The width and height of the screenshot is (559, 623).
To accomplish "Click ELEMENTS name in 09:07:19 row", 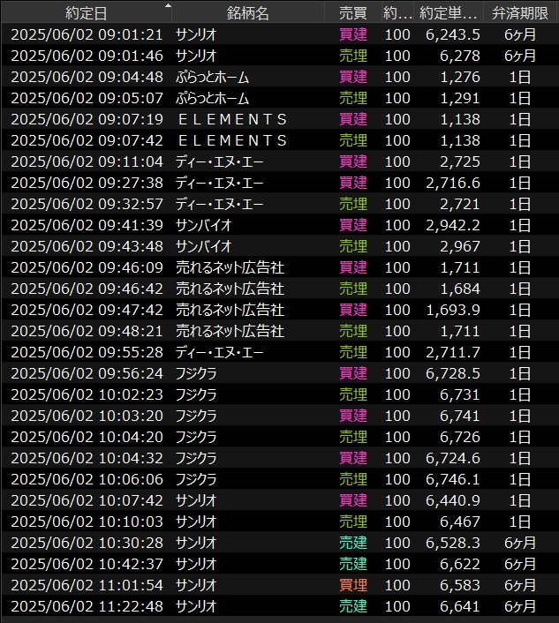I will [x=232, y=119].
